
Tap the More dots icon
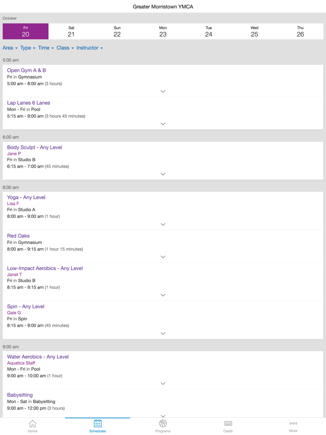pos(293,423)
